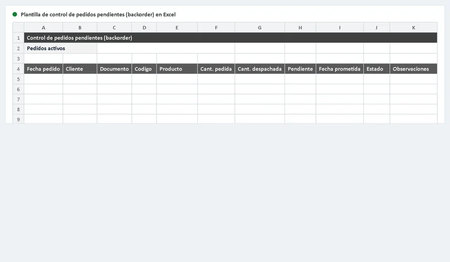
Task: Click the 'Cant. despachada' heading cell
Action: coord(260,69)
